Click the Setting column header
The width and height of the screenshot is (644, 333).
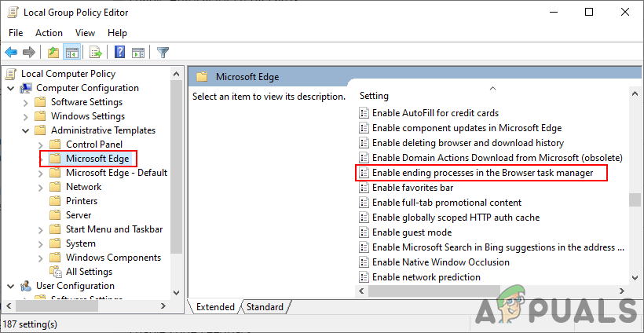click(375, 96)
